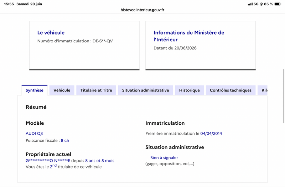Go to the Historique tab
The image size is (285, 187).
[190, 90]
